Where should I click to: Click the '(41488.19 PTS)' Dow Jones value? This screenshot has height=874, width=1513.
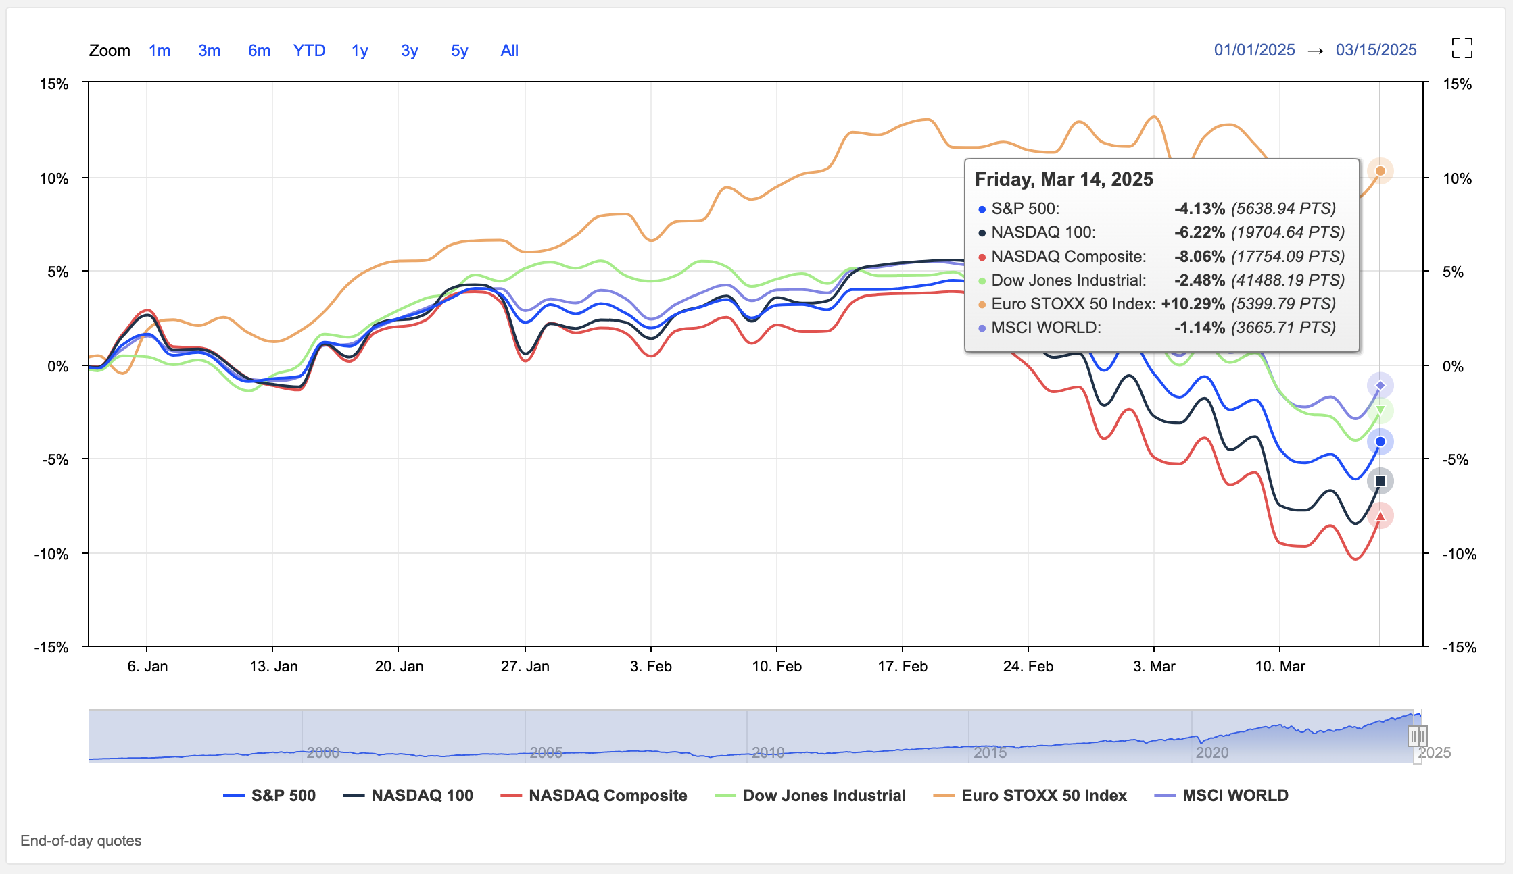click(x=1288, y=280)
